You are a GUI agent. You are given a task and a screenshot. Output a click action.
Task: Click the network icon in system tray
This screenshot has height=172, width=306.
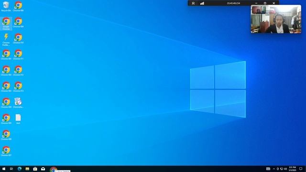tap(282, 169)
